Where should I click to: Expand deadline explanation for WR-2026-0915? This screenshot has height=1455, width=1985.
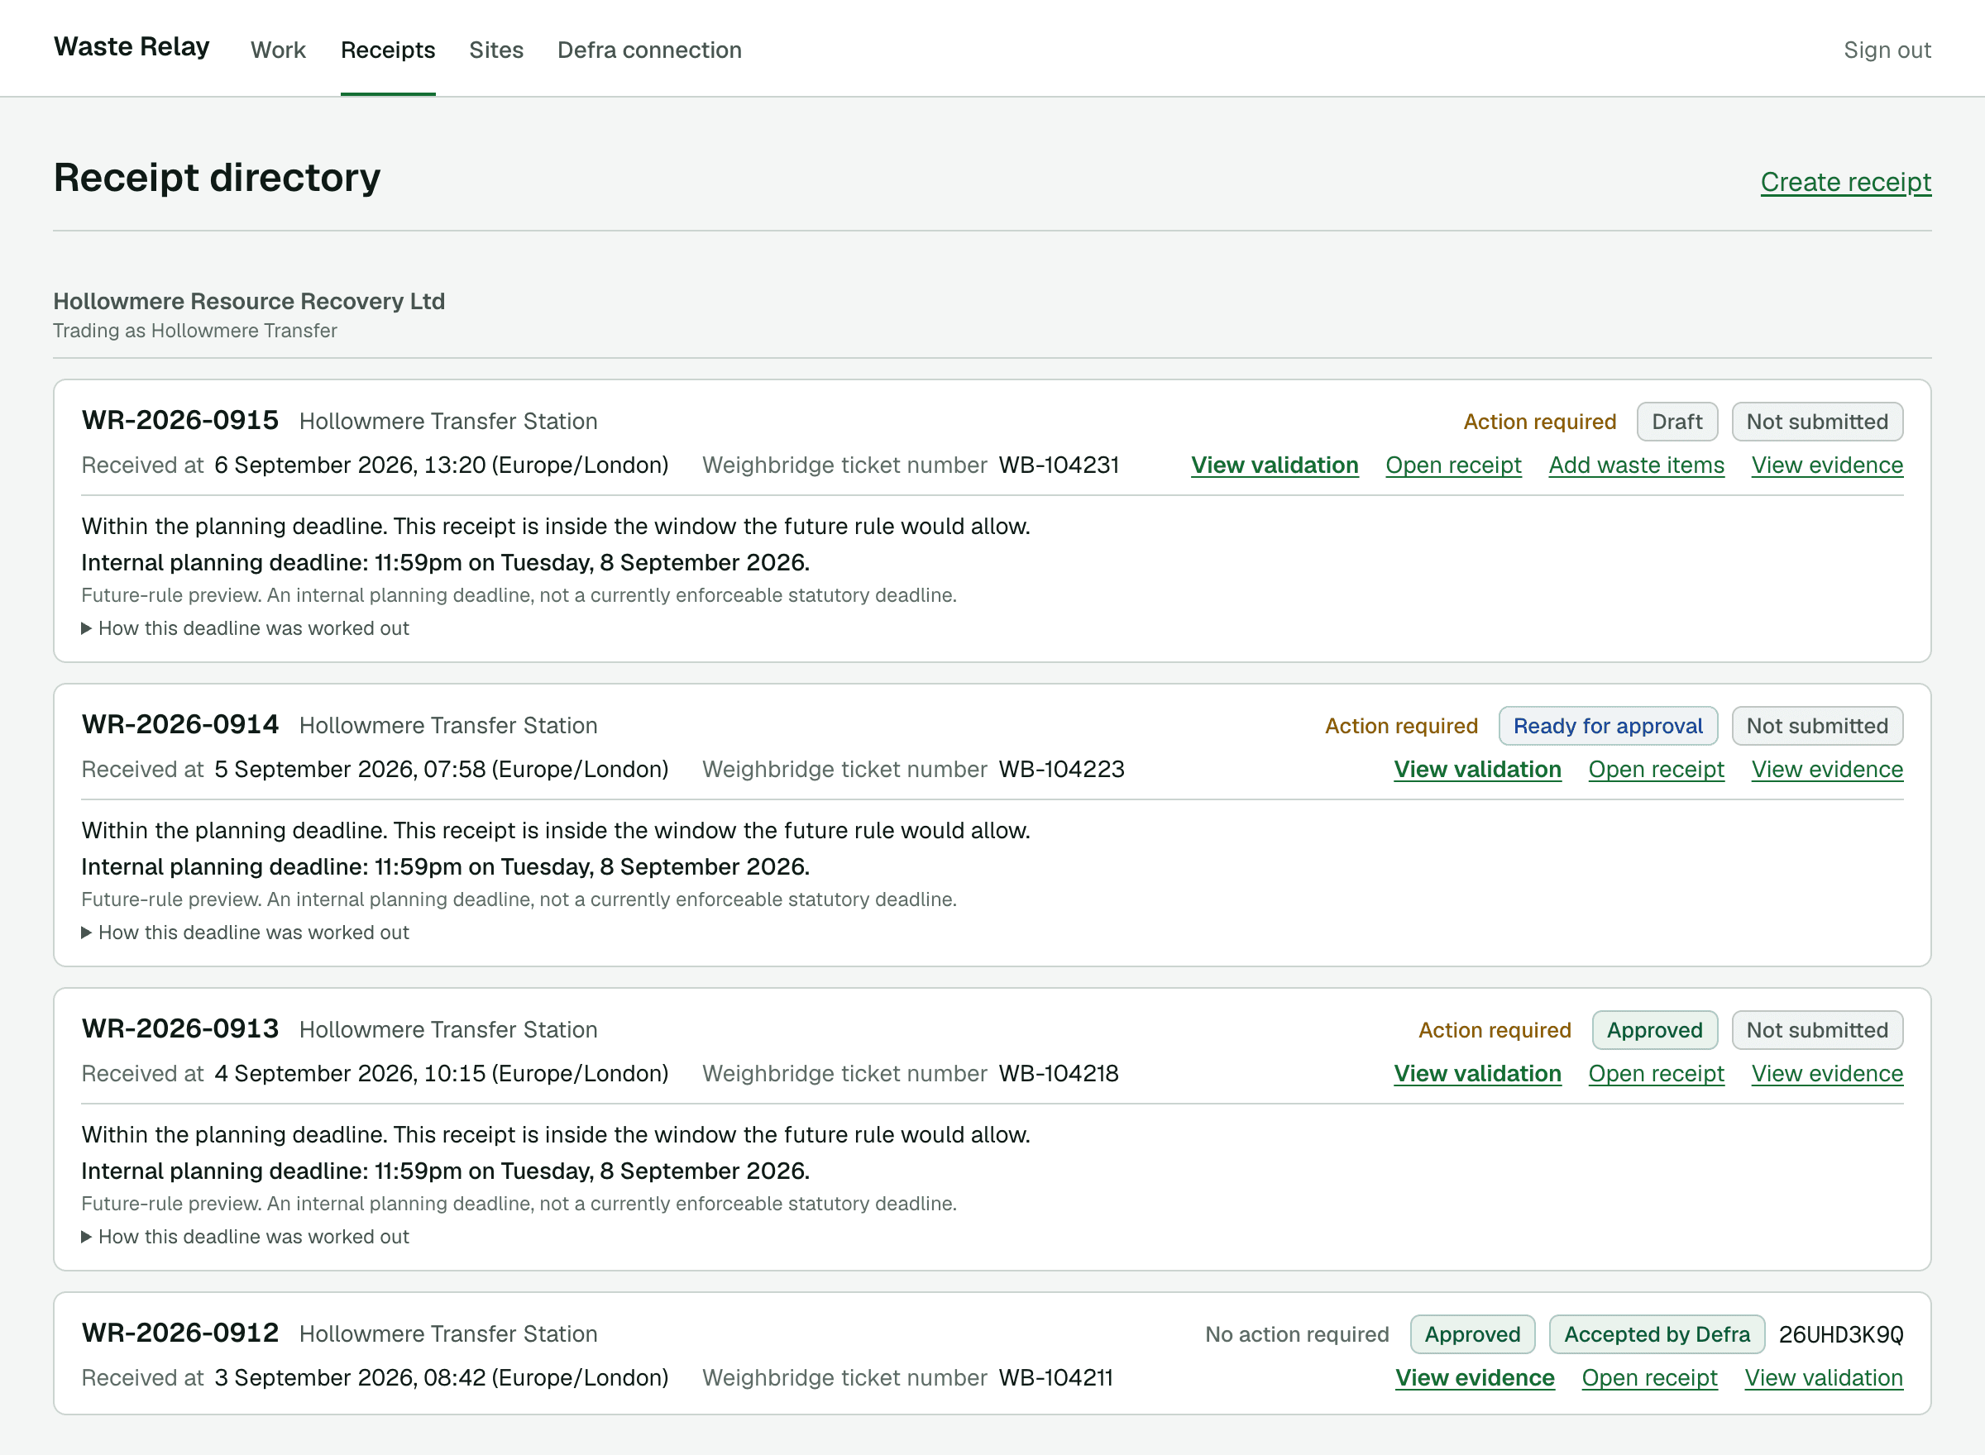(245, 628)
